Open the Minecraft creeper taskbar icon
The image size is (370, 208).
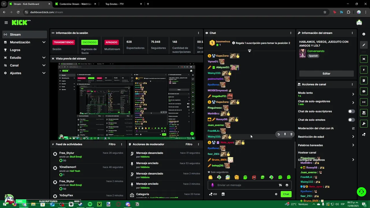point(99,204)
